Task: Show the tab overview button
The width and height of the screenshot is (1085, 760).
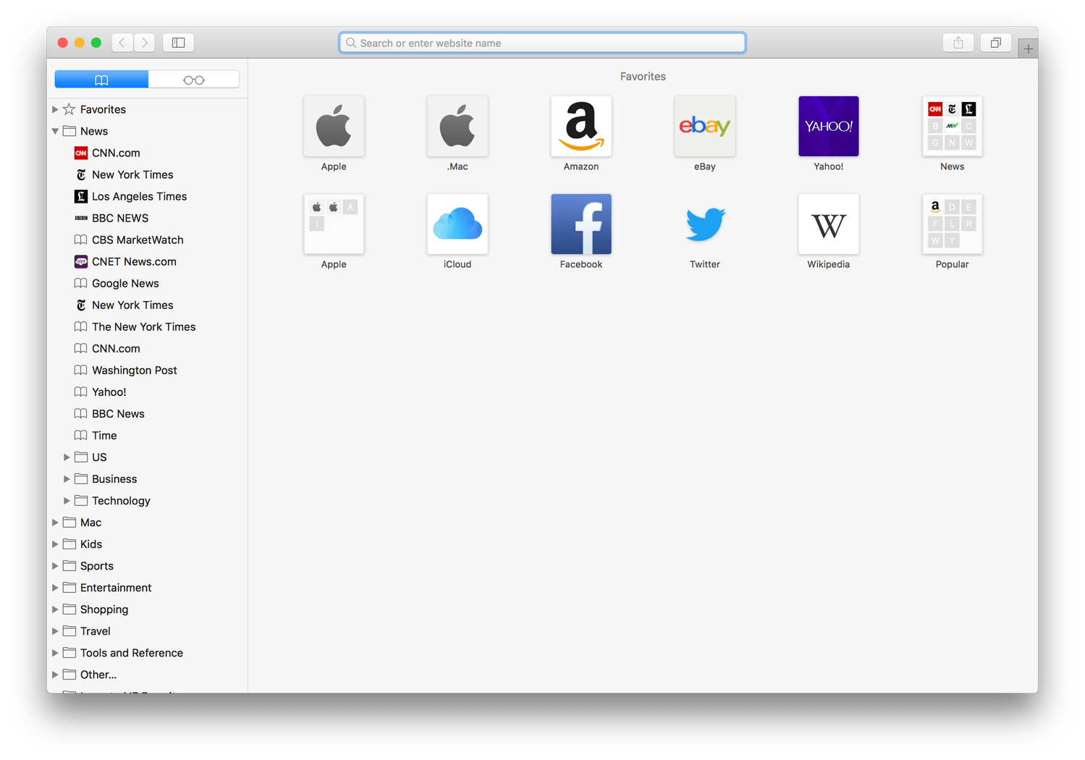Action: (x=996, y=43)
